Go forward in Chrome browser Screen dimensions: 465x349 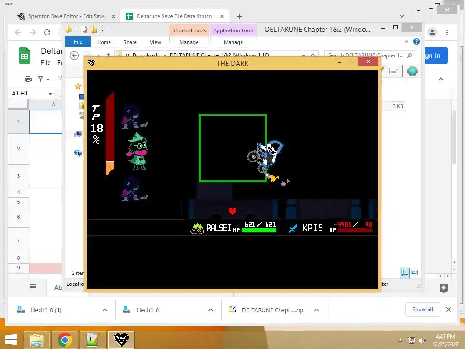click(x=33, y=32)
